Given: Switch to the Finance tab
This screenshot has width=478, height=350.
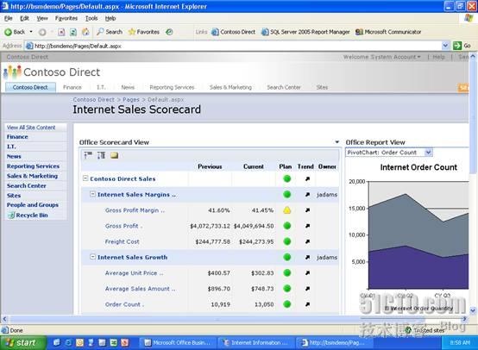Looking at the screenshot, I should (72, 87).
